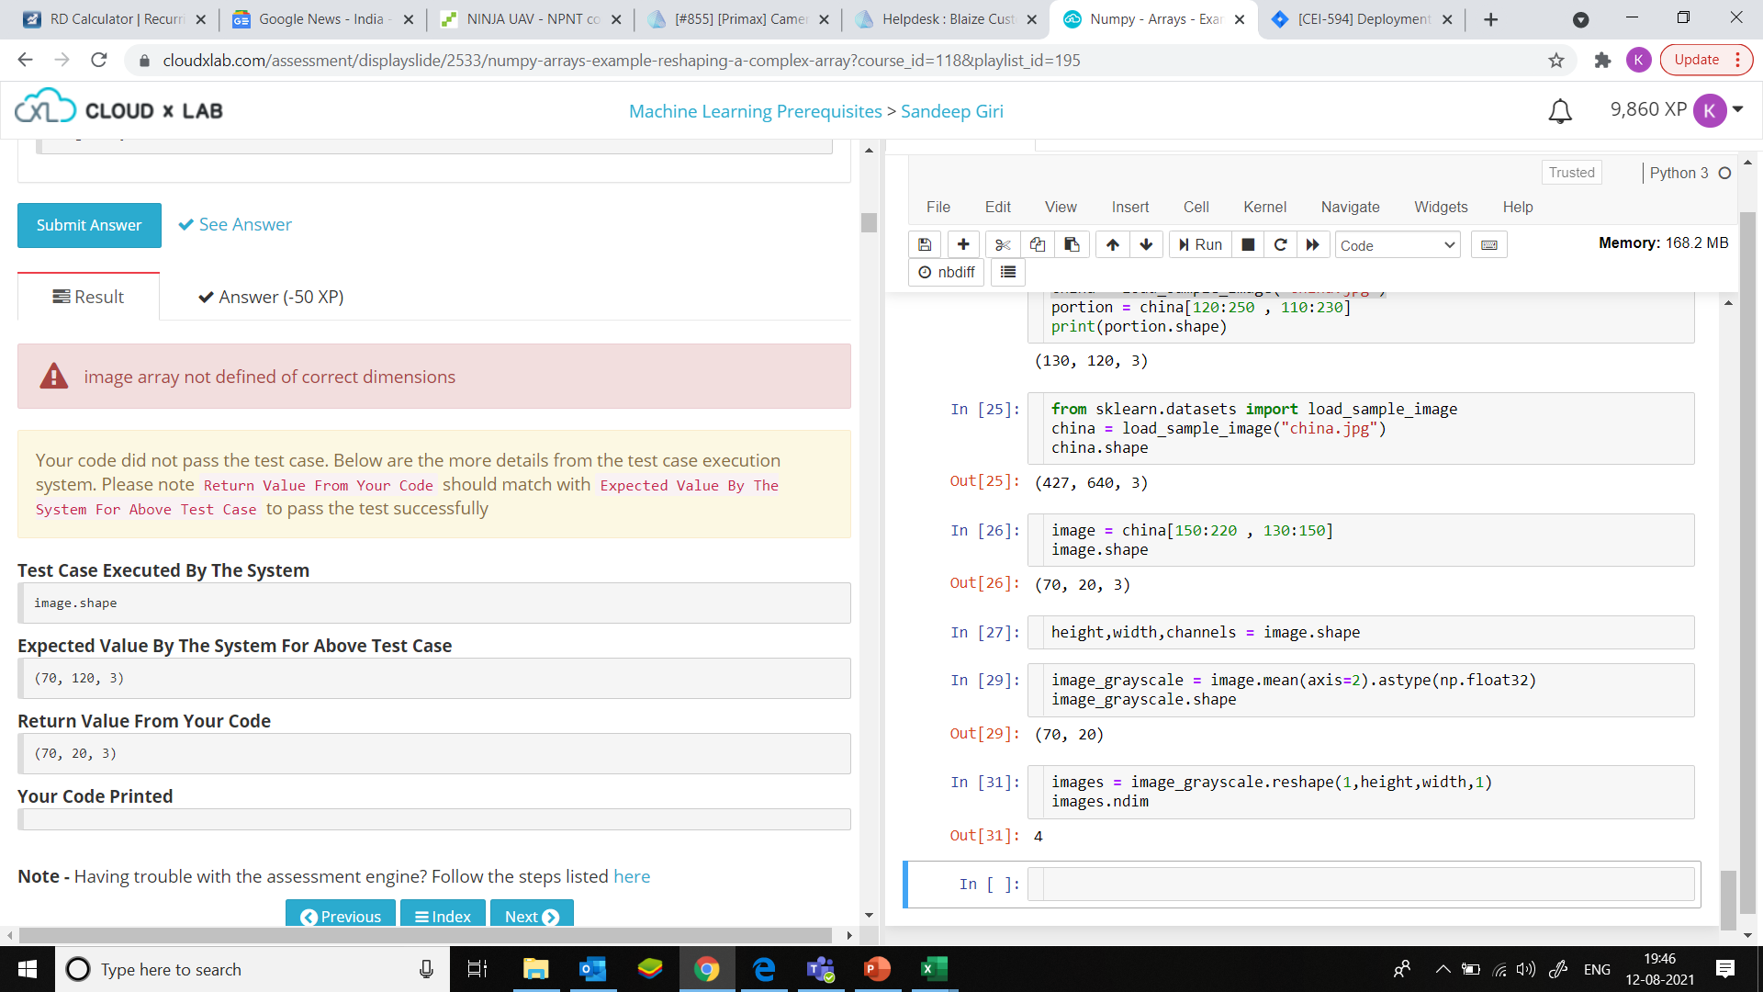Switch to the Answer (-50 XP) tab

coord(269,296)
